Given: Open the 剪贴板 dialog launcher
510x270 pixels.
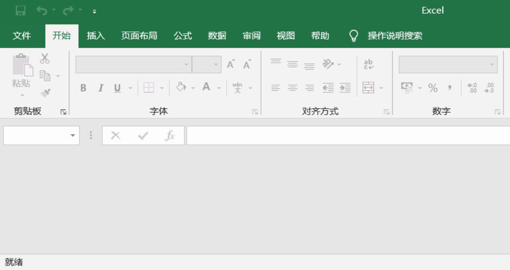Looking at the screenshot, I should tap(63, 112).
